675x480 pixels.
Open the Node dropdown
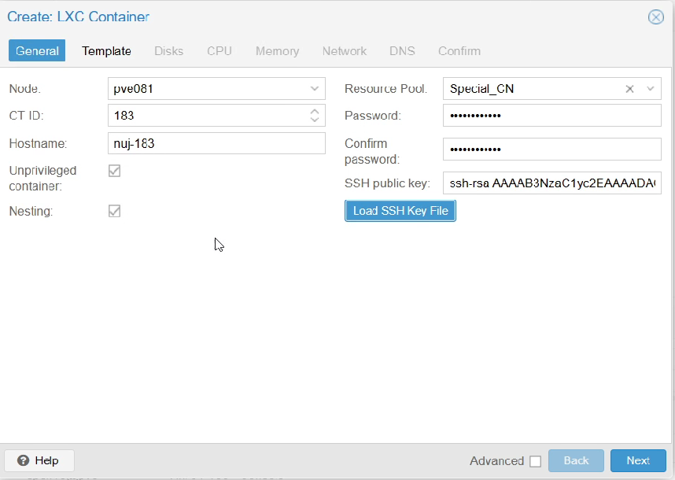[x=314, y=88]
